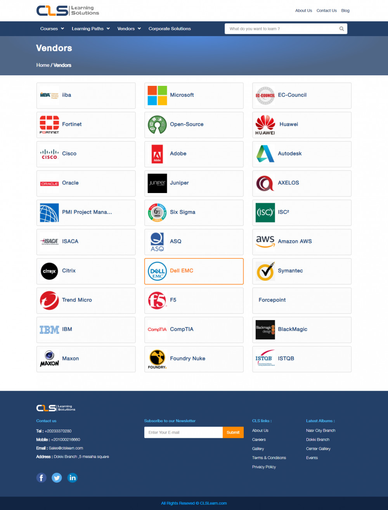Open the PMI globe logo
The height and width of the screenshot is (510, 388).
49,212
